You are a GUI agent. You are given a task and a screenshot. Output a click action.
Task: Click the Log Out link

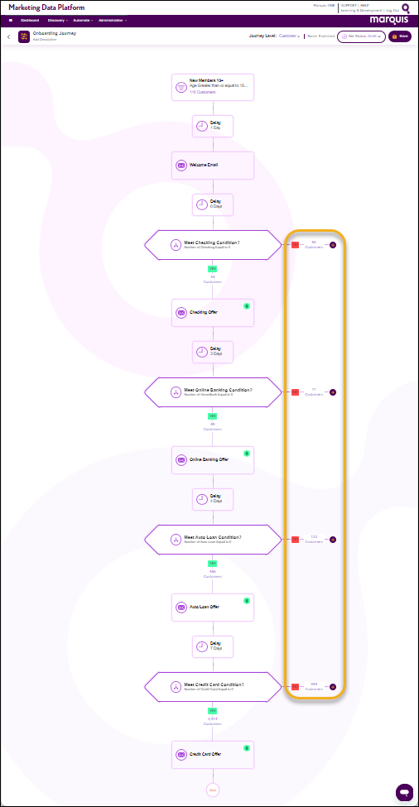click(393, 10)
